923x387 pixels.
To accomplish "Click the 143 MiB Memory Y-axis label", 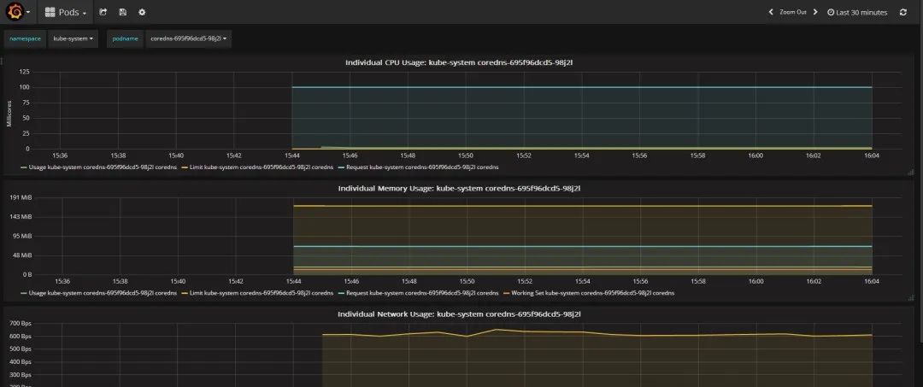I will [21, 216].
